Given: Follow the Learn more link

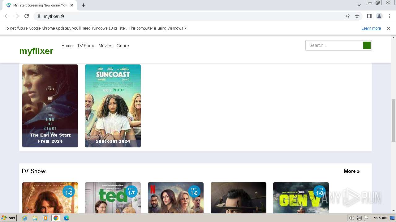Looking at the screenshot, I should (x=371, y=28).
